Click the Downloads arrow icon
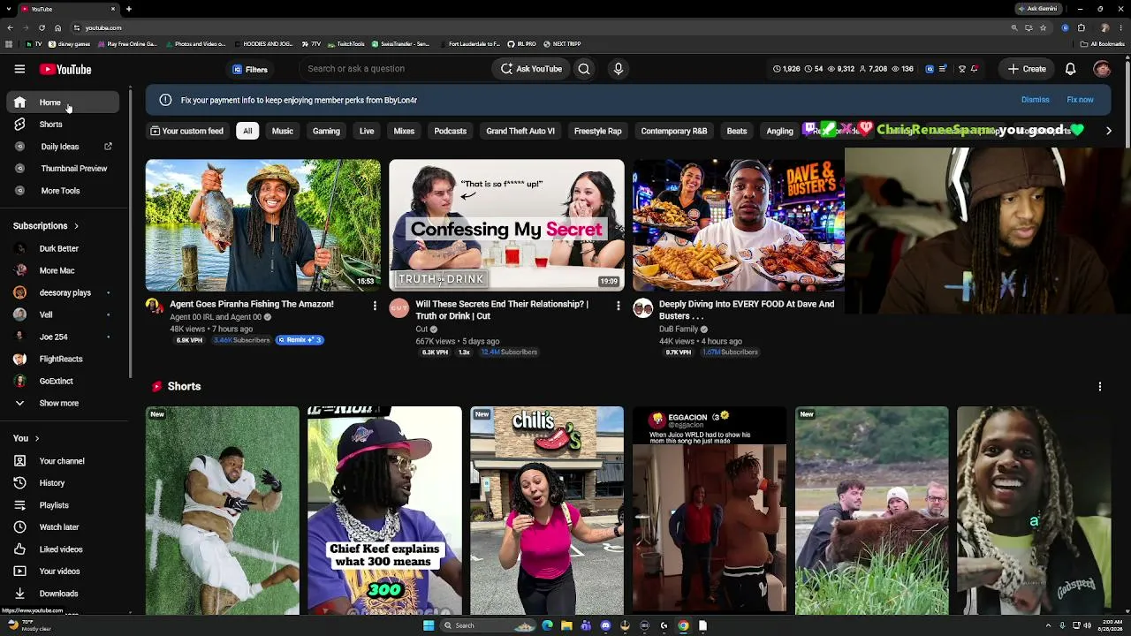Viewport: 1131px width, 636px height. pyautogui.click(x=19, y=594)
